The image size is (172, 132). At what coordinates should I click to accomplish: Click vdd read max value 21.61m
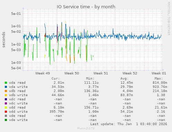pos(161,108)
